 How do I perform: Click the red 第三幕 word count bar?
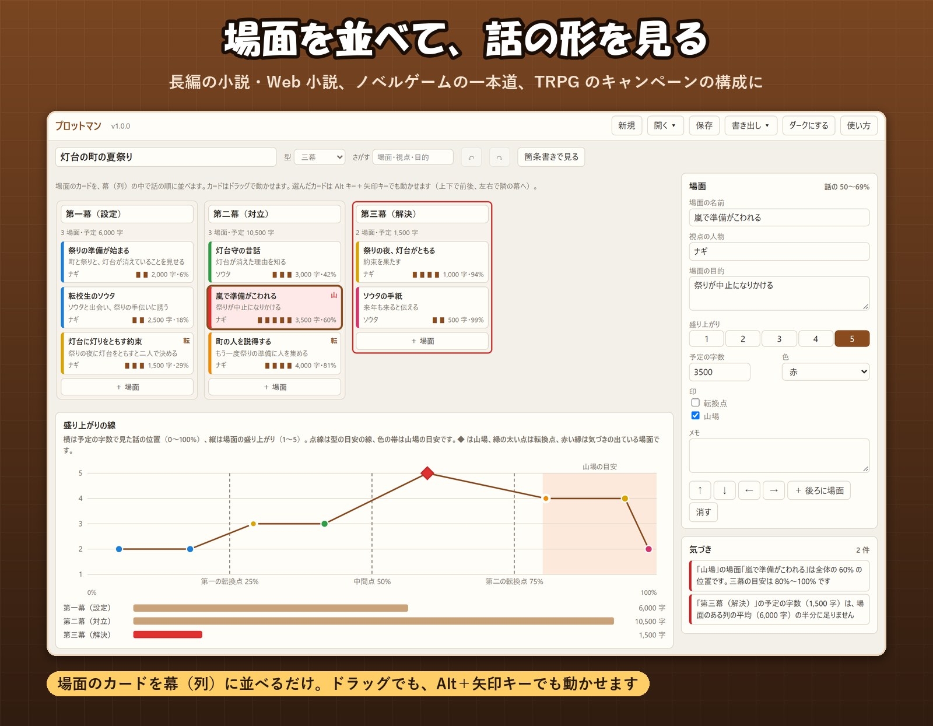[168, 634]
